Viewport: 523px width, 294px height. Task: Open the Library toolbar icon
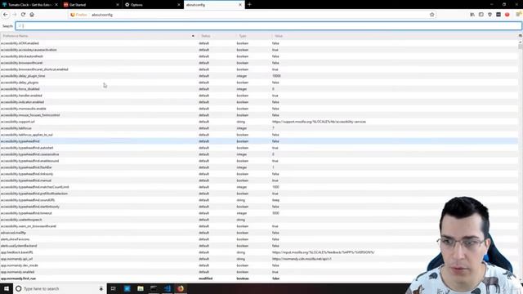click(x=472, y=15)
